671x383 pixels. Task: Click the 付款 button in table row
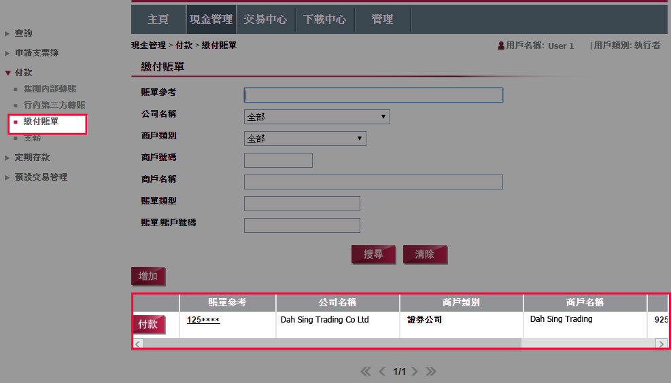[x=148, y=325]
